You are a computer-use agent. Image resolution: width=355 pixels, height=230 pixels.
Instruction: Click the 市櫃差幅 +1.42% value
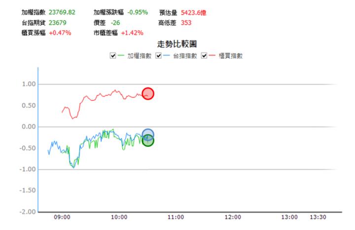pos(131,33)
